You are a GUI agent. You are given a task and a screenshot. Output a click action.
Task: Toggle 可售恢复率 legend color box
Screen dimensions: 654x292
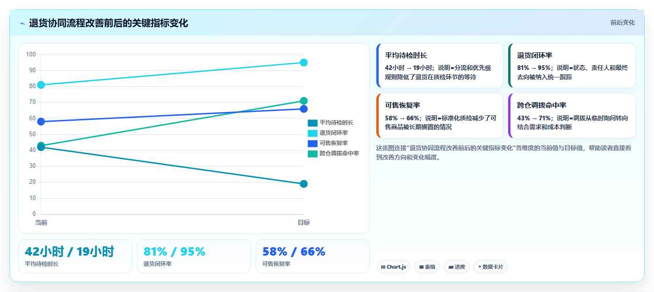click(x=312, y=143)
